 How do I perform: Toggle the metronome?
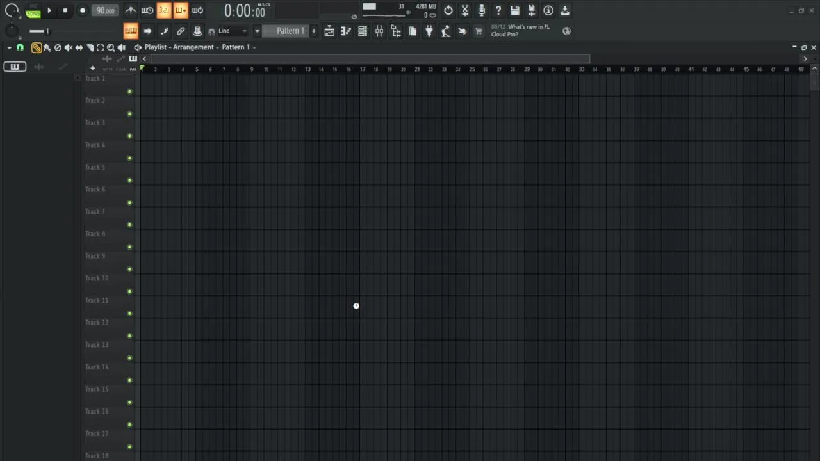tap(131, 10)
